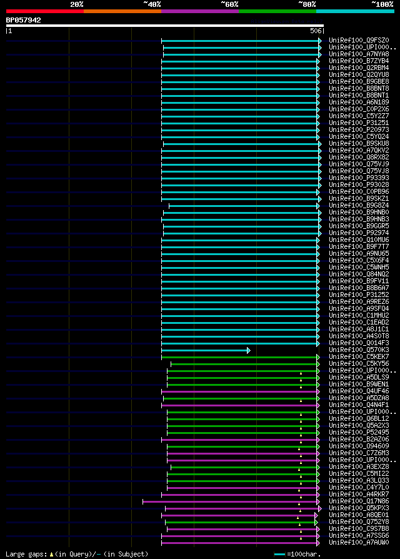The width and height of the screenshot is (400, 559).
Task: Click the green ~80% segment of the color scale
Action: coord(277,11)
